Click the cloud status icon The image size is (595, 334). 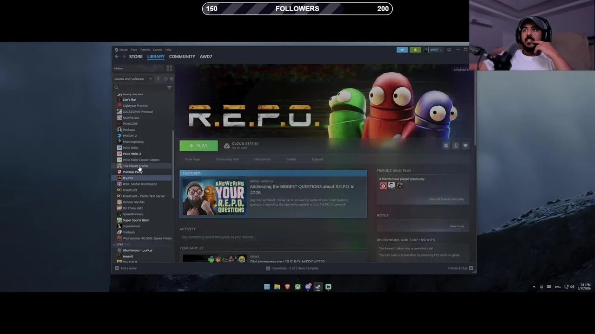[226, 146]
